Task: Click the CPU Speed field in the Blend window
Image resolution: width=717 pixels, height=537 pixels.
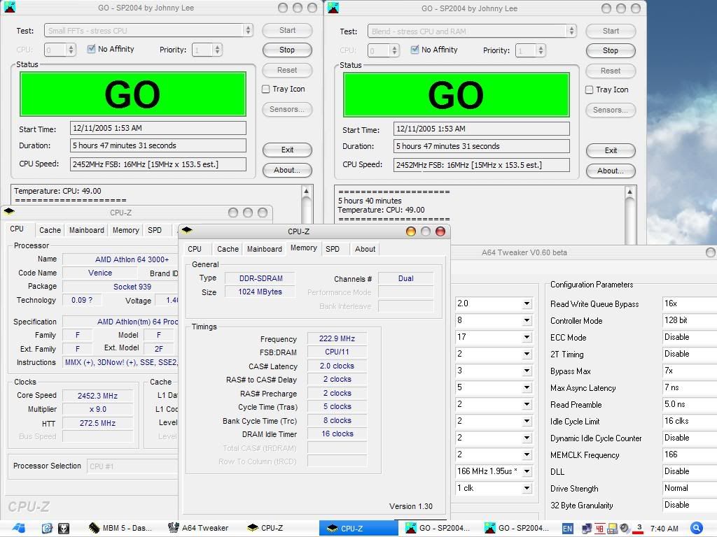Action: (482, 165)
